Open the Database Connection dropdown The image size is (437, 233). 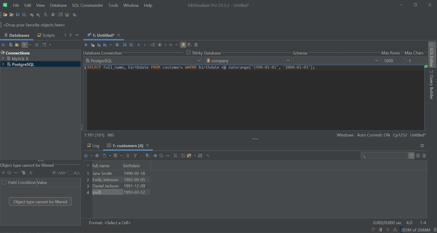[x=200, y=60]
